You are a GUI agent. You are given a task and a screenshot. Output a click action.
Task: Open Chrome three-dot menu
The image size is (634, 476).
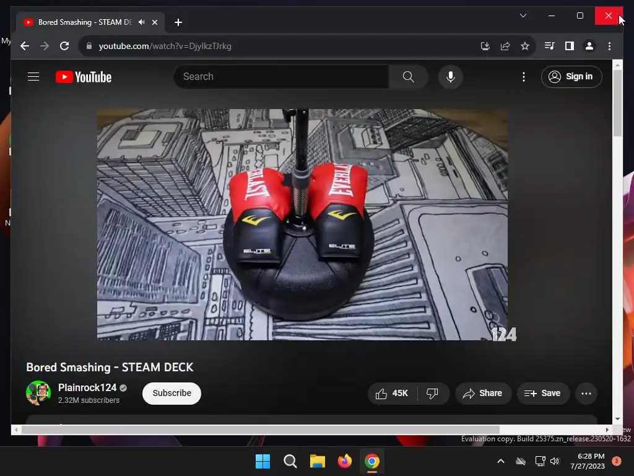[609, 46]
